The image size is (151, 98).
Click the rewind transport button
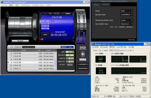12,27
